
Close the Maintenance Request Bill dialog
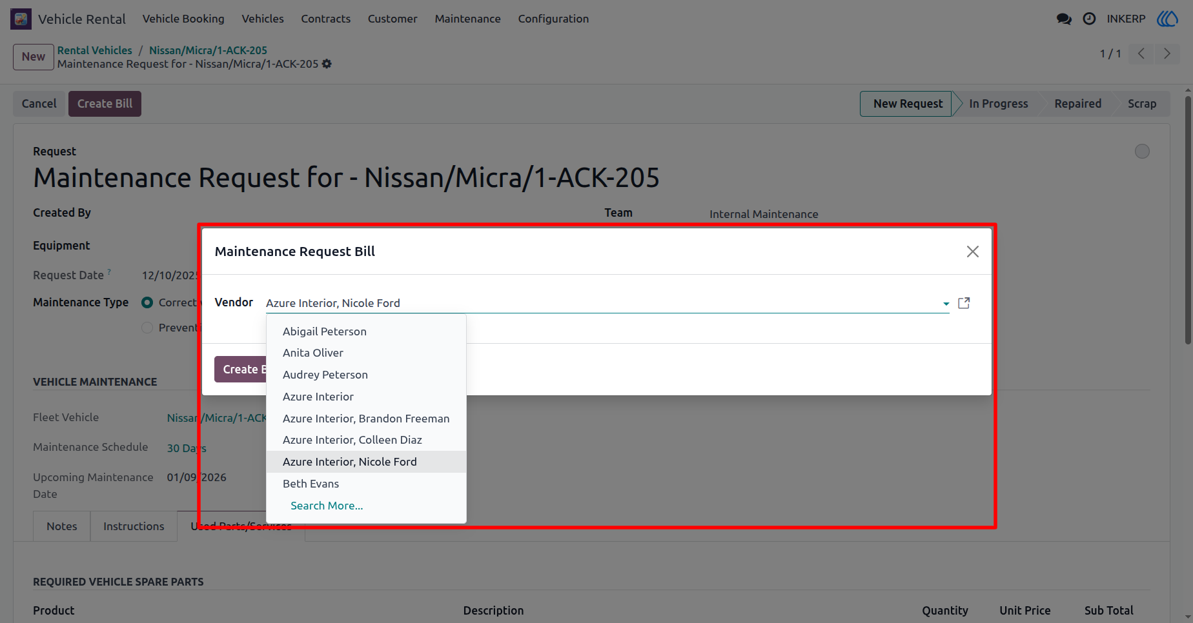coord(972,252)
